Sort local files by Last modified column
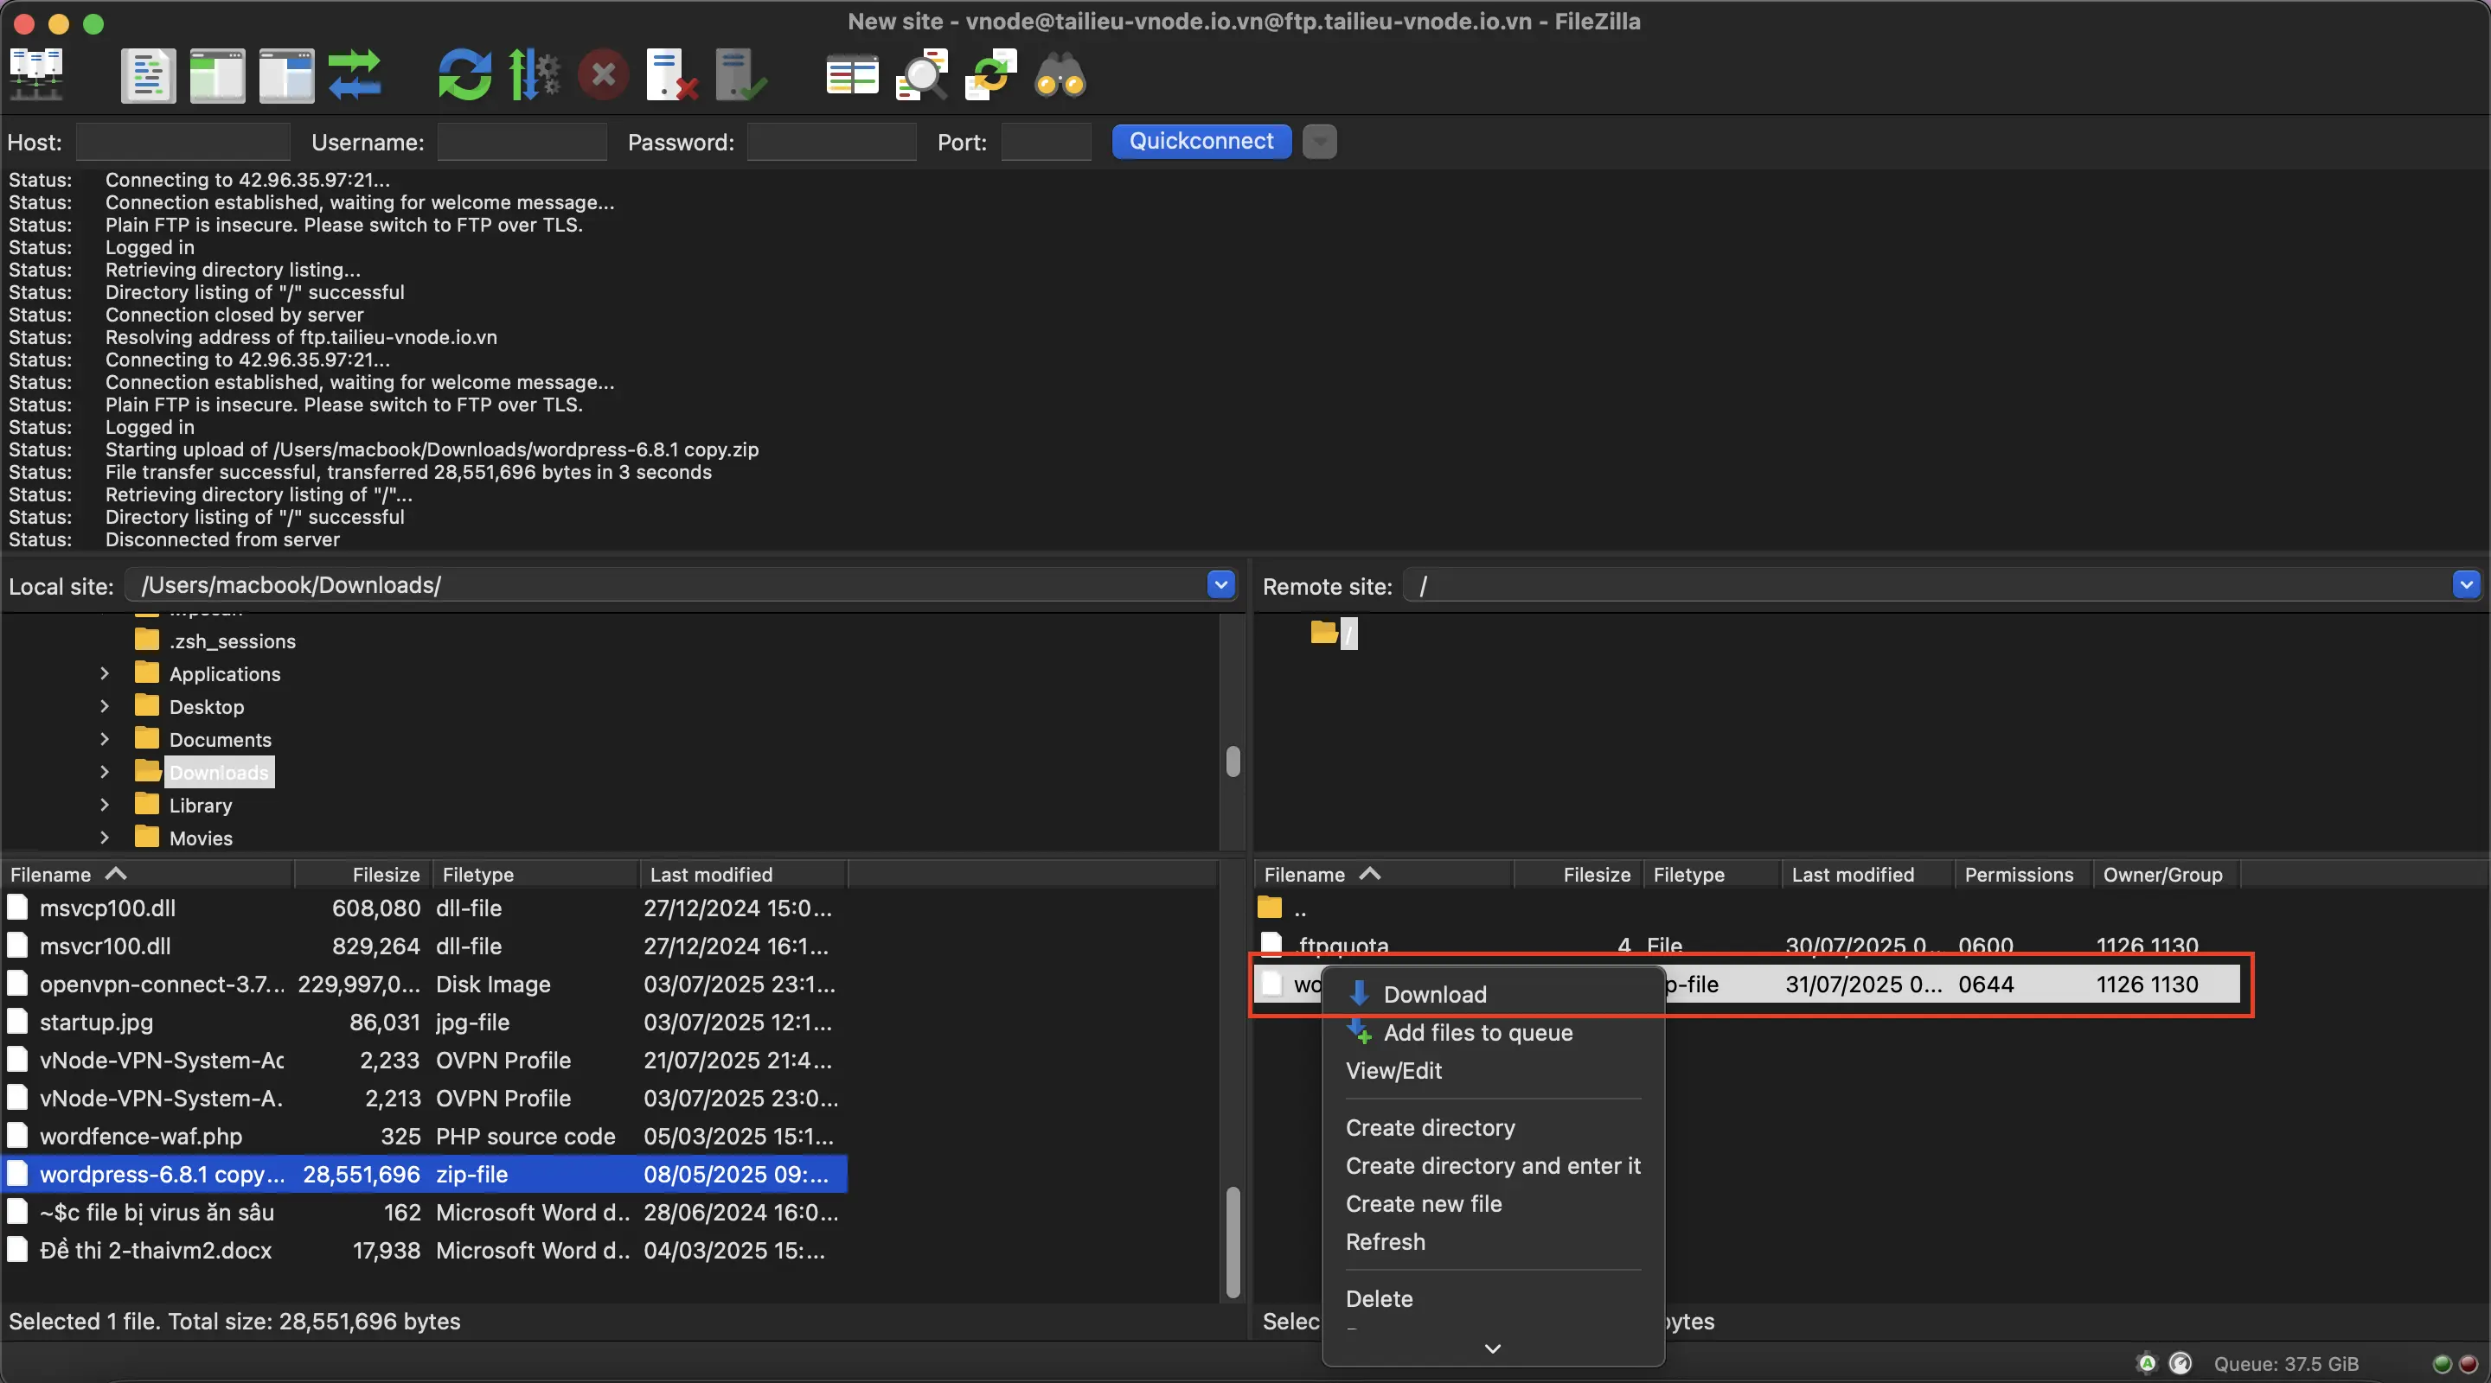Screen dimensions: 2491x1383 tap(743, 874)
